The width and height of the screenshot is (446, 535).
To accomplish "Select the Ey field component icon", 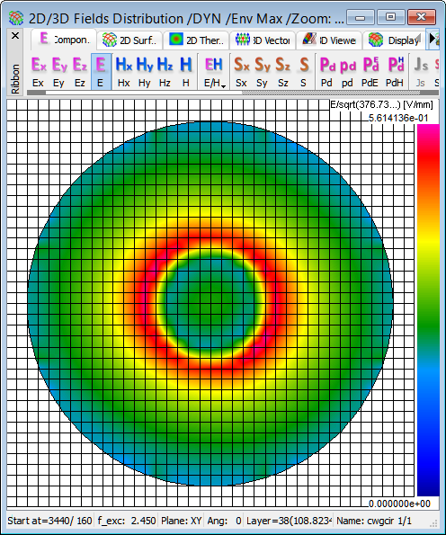I will (x=59, y=72).
